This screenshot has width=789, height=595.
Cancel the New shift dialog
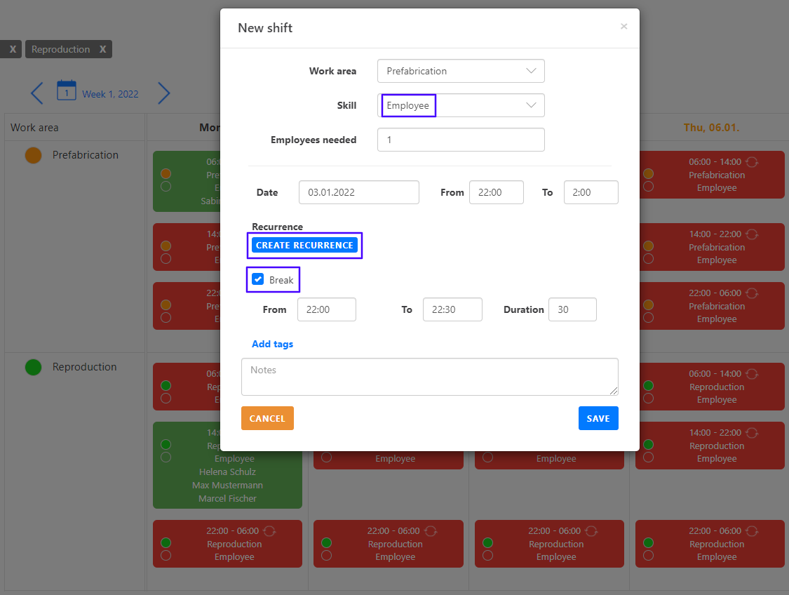pyautogui.click(x=267, y=418)
